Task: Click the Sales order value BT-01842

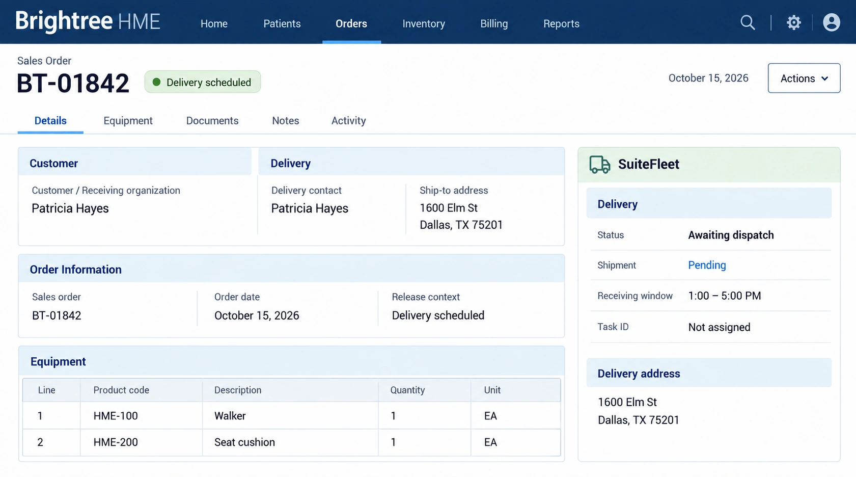Action: click(x=57, y=315)
